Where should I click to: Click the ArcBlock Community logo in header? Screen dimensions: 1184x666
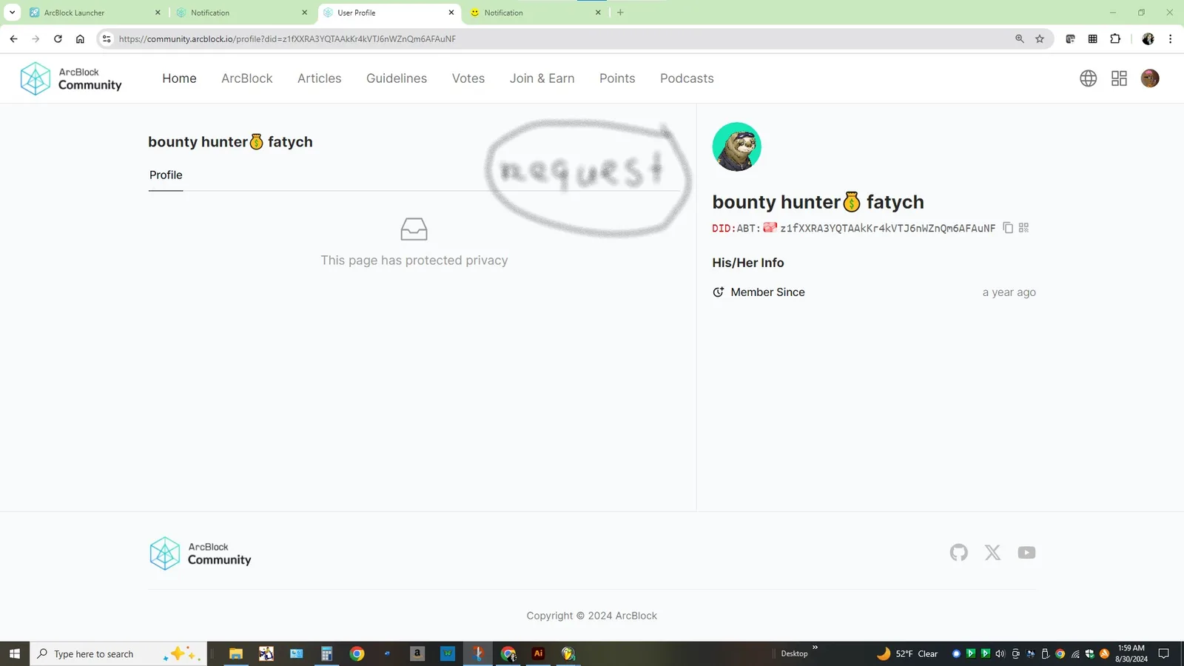click(x=71, y=78)
